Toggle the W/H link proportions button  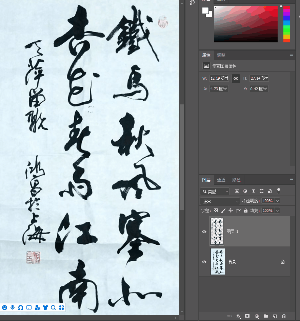click(236, 78)
